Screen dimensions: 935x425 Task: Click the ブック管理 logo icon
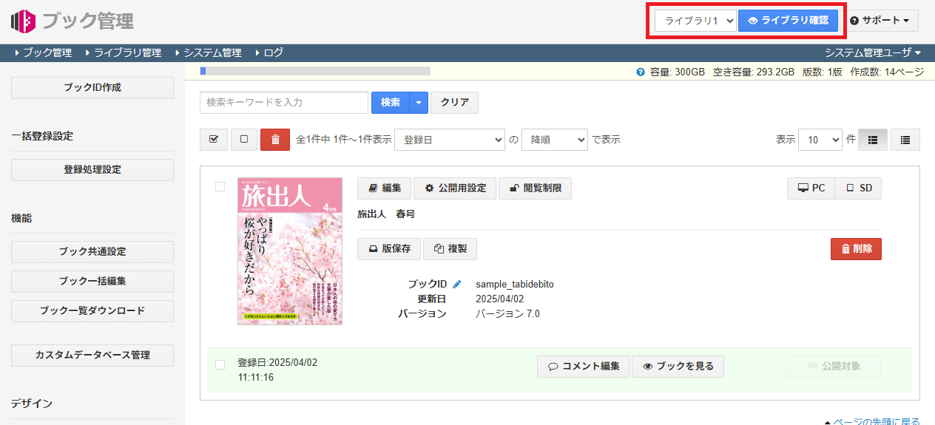point(24,21)
